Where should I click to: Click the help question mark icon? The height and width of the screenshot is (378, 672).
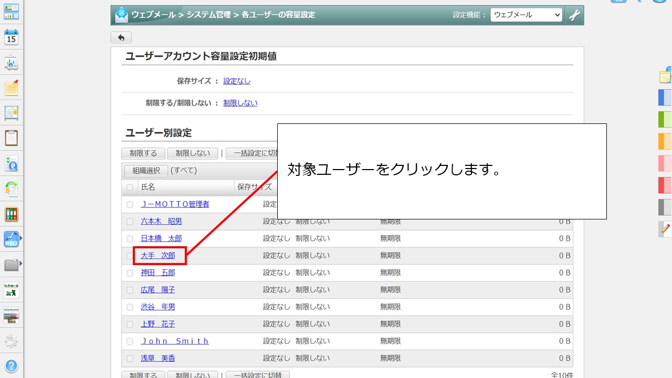pos(11,366)
